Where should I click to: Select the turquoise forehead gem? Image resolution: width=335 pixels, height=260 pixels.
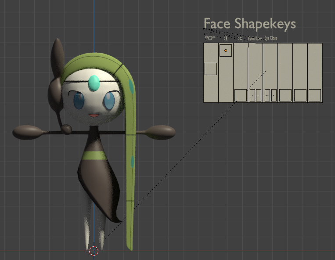pyautogui.click(x=94, y=83)
